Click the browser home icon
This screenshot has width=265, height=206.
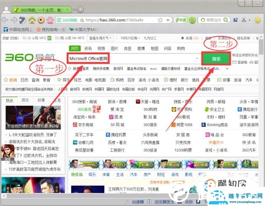click(32, 20)
